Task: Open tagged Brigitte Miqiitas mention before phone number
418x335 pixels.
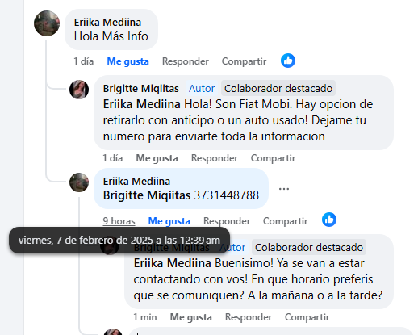Action: (147, 195)
